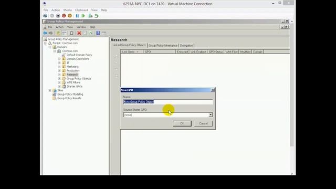Click the blue Back arrow in GPMC toolbar
The image size is (336, 189).
click(45, 33)
